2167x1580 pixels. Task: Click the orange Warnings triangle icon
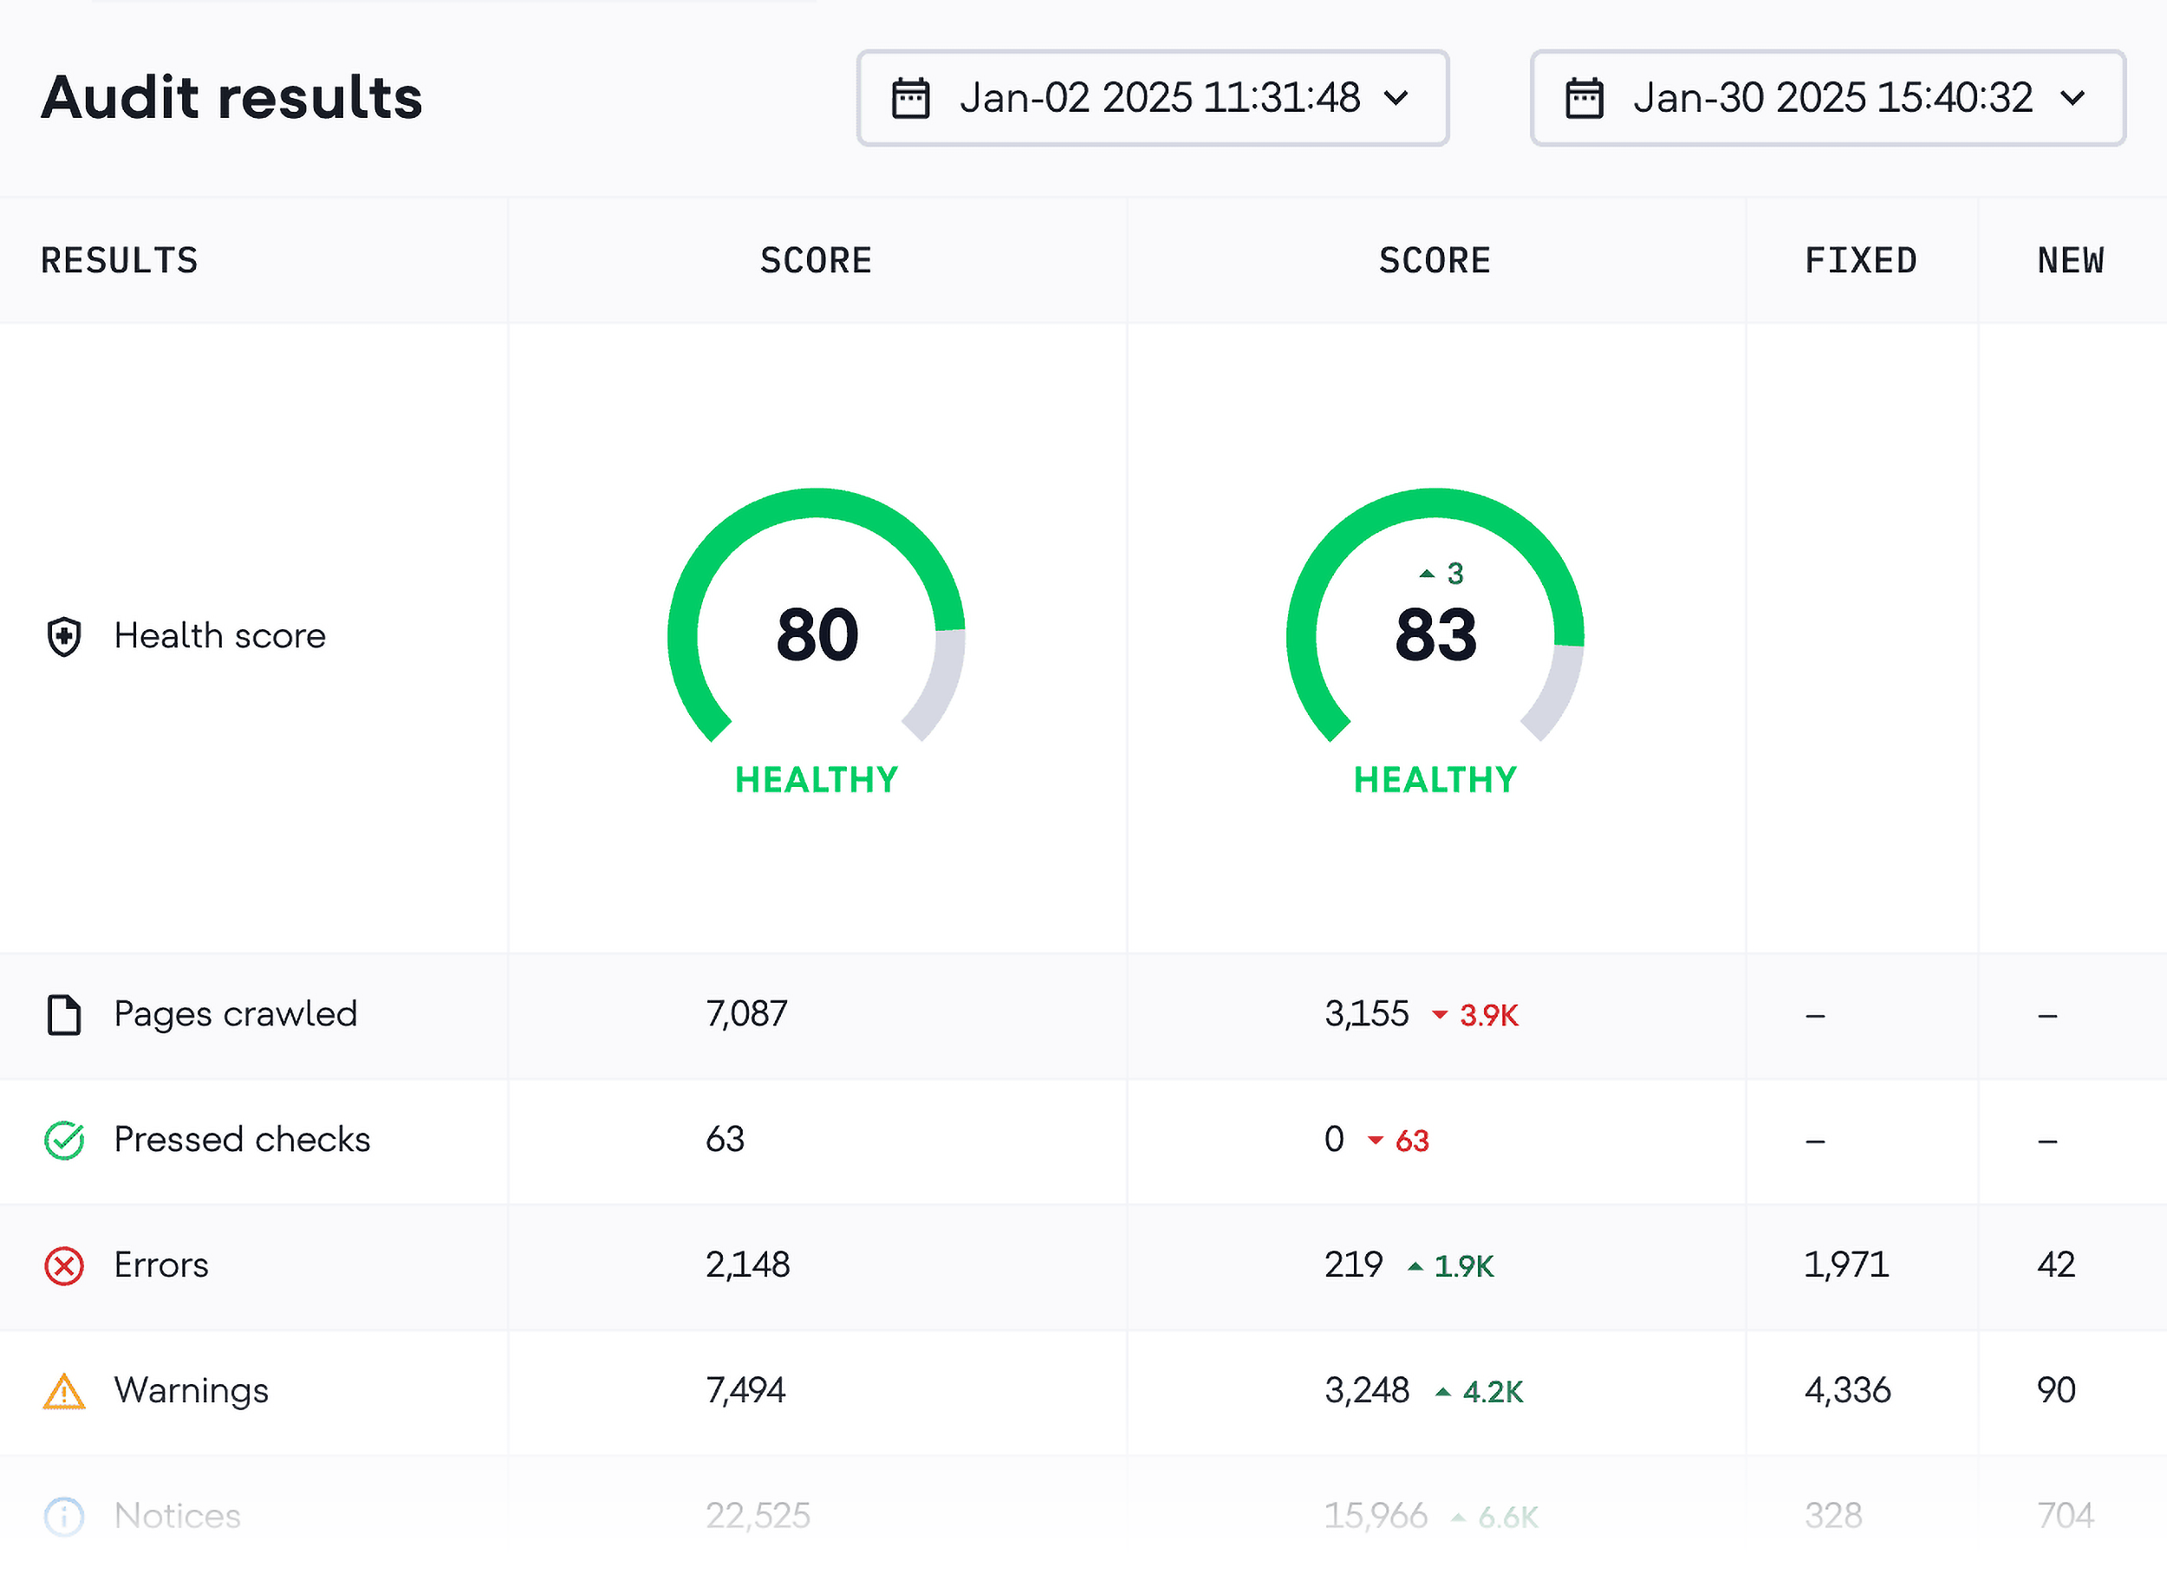coord(64,1391)
